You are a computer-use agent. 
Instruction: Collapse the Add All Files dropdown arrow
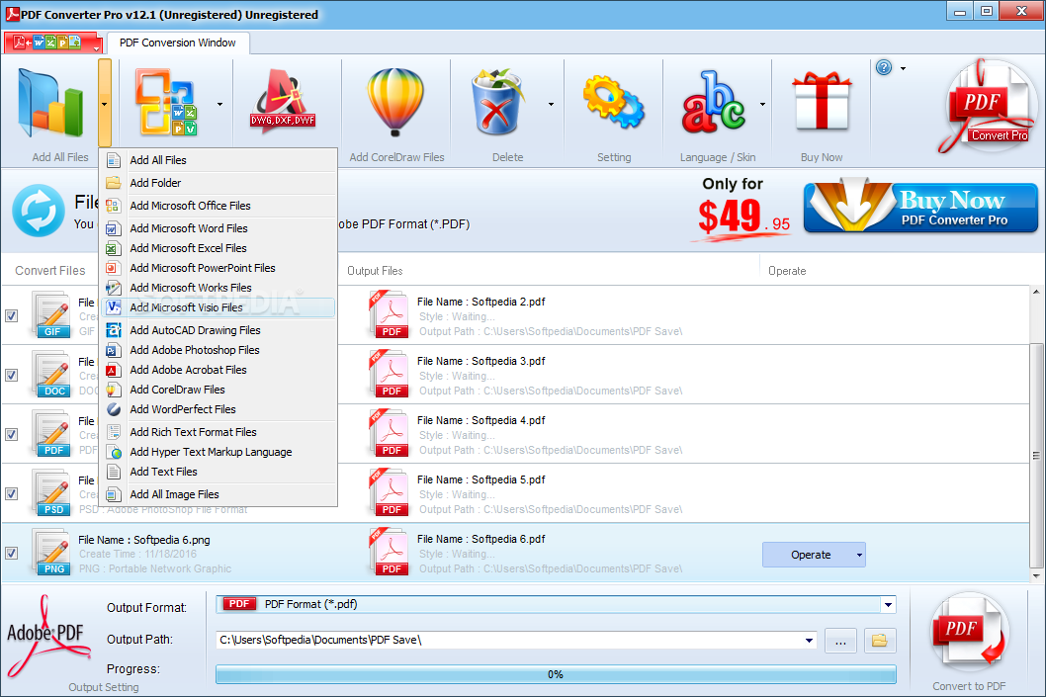click(x=104, y=104)
